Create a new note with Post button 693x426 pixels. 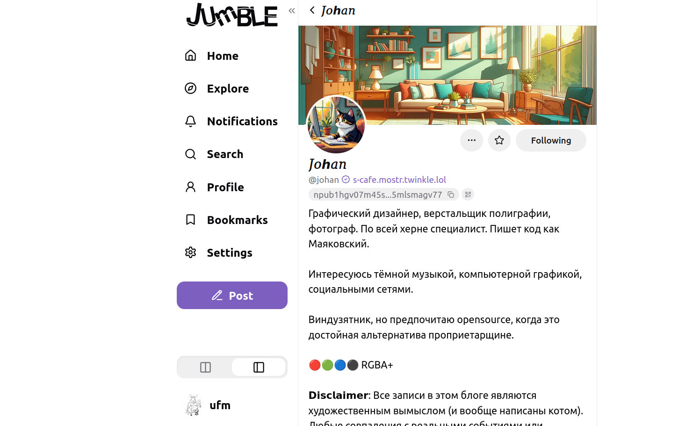click(x=232, y=295)
